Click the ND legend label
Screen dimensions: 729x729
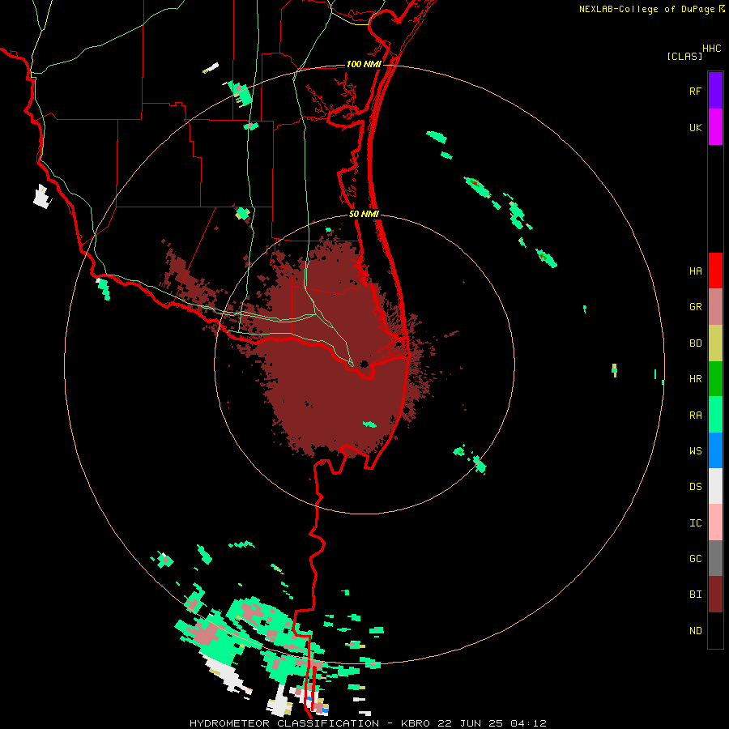point(696,631)
